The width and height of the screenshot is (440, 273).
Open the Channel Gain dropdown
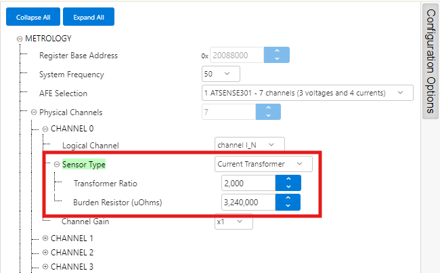point(234,222)
